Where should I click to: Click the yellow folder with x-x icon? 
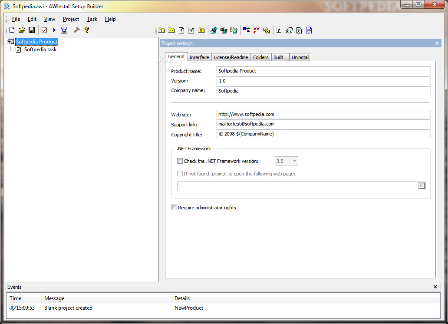(x=171, y=30)
